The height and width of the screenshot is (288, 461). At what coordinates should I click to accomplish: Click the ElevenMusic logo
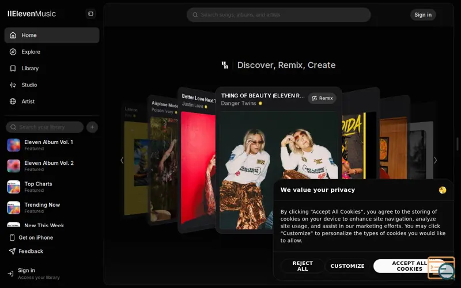(x=32, y=14)
